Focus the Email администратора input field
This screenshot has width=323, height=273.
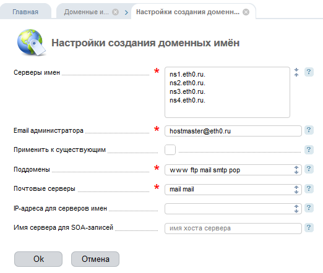(x=233, y=131)
